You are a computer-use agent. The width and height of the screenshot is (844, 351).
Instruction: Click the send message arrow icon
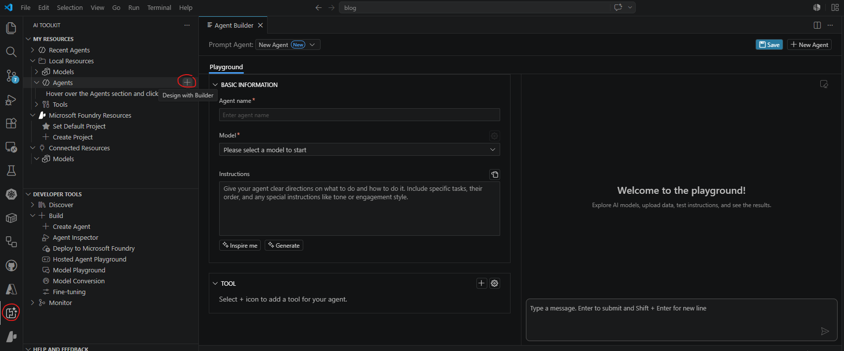825,331
